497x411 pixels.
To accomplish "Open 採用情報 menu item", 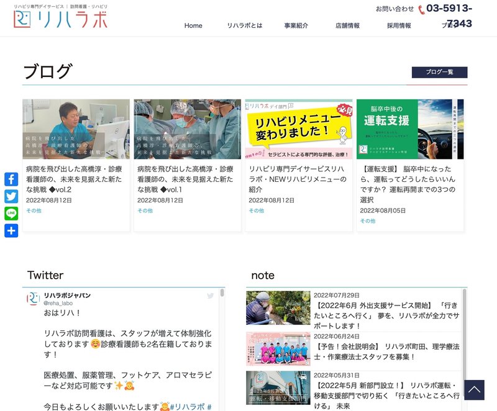I will click(x=399, y=25).
